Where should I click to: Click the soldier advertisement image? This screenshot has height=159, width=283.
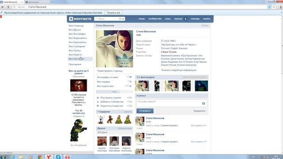[79, 130]
